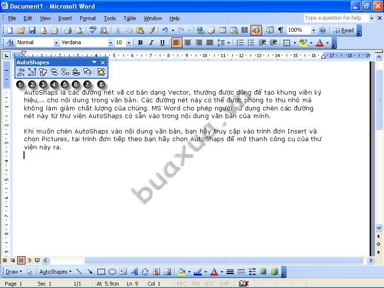The height and width of the screenshot is (288, 384).
Task: Click the Type a question for help box
Action: point(336,18)
